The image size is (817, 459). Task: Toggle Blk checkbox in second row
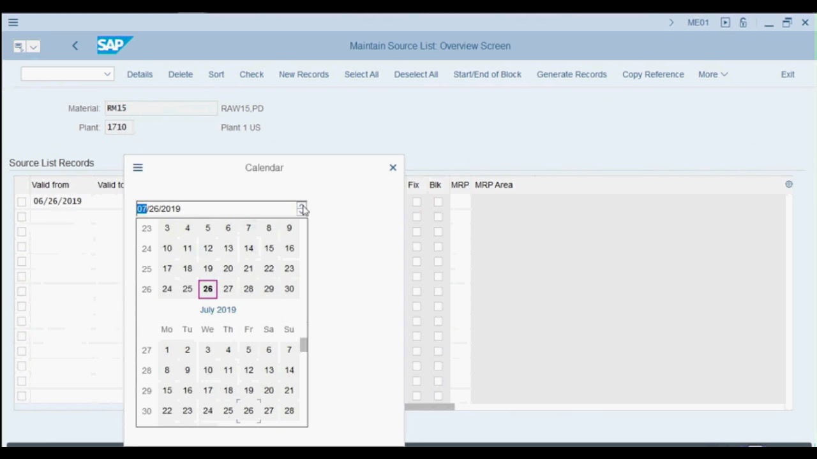[x=438, y=217]
